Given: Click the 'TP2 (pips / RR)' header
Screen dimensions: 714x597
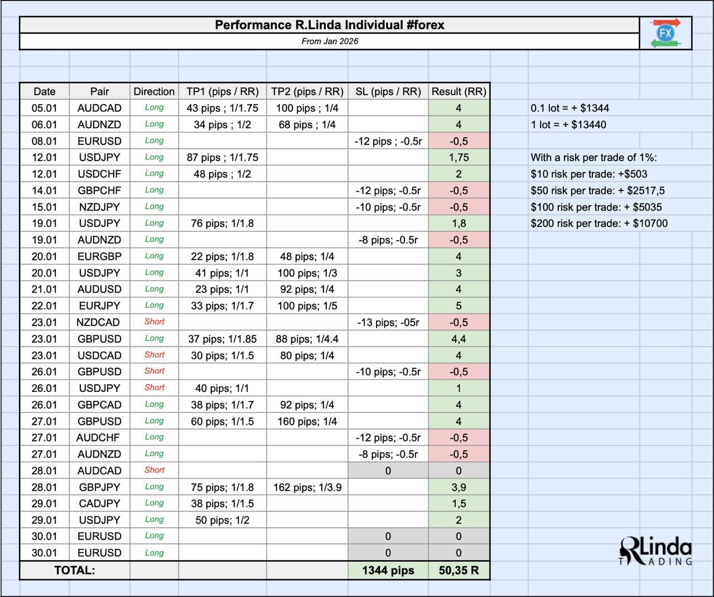Looking at the screenshot, I should [307, 91].
